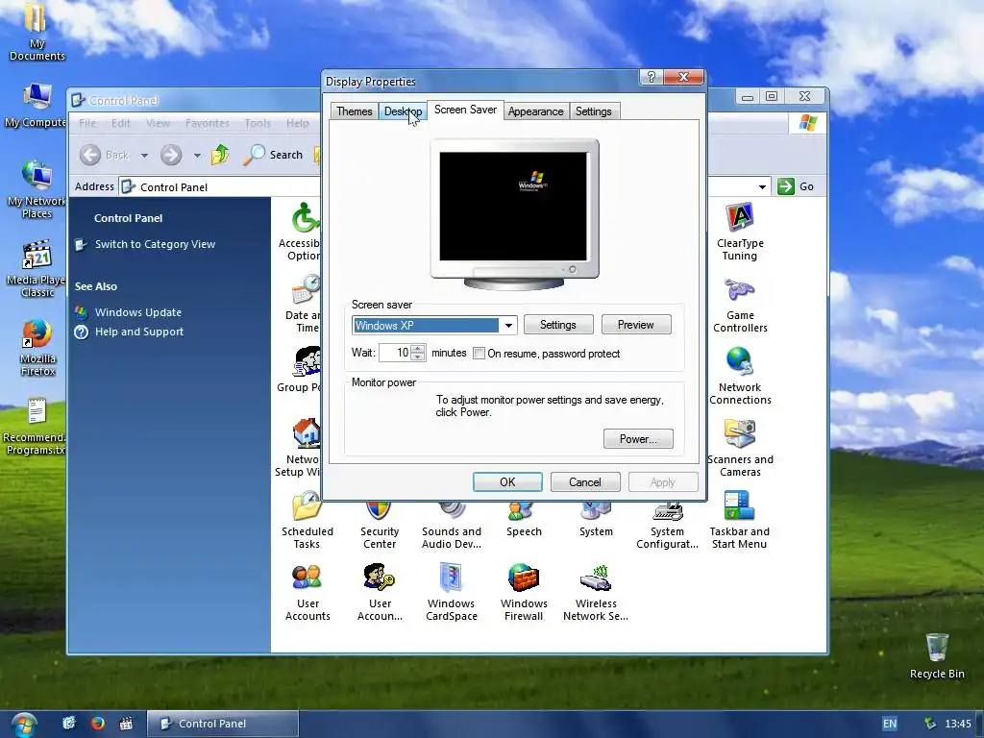This screenshot has height=738, width=984.
Task: Click the EN language indicator
Action: point(890,724)
